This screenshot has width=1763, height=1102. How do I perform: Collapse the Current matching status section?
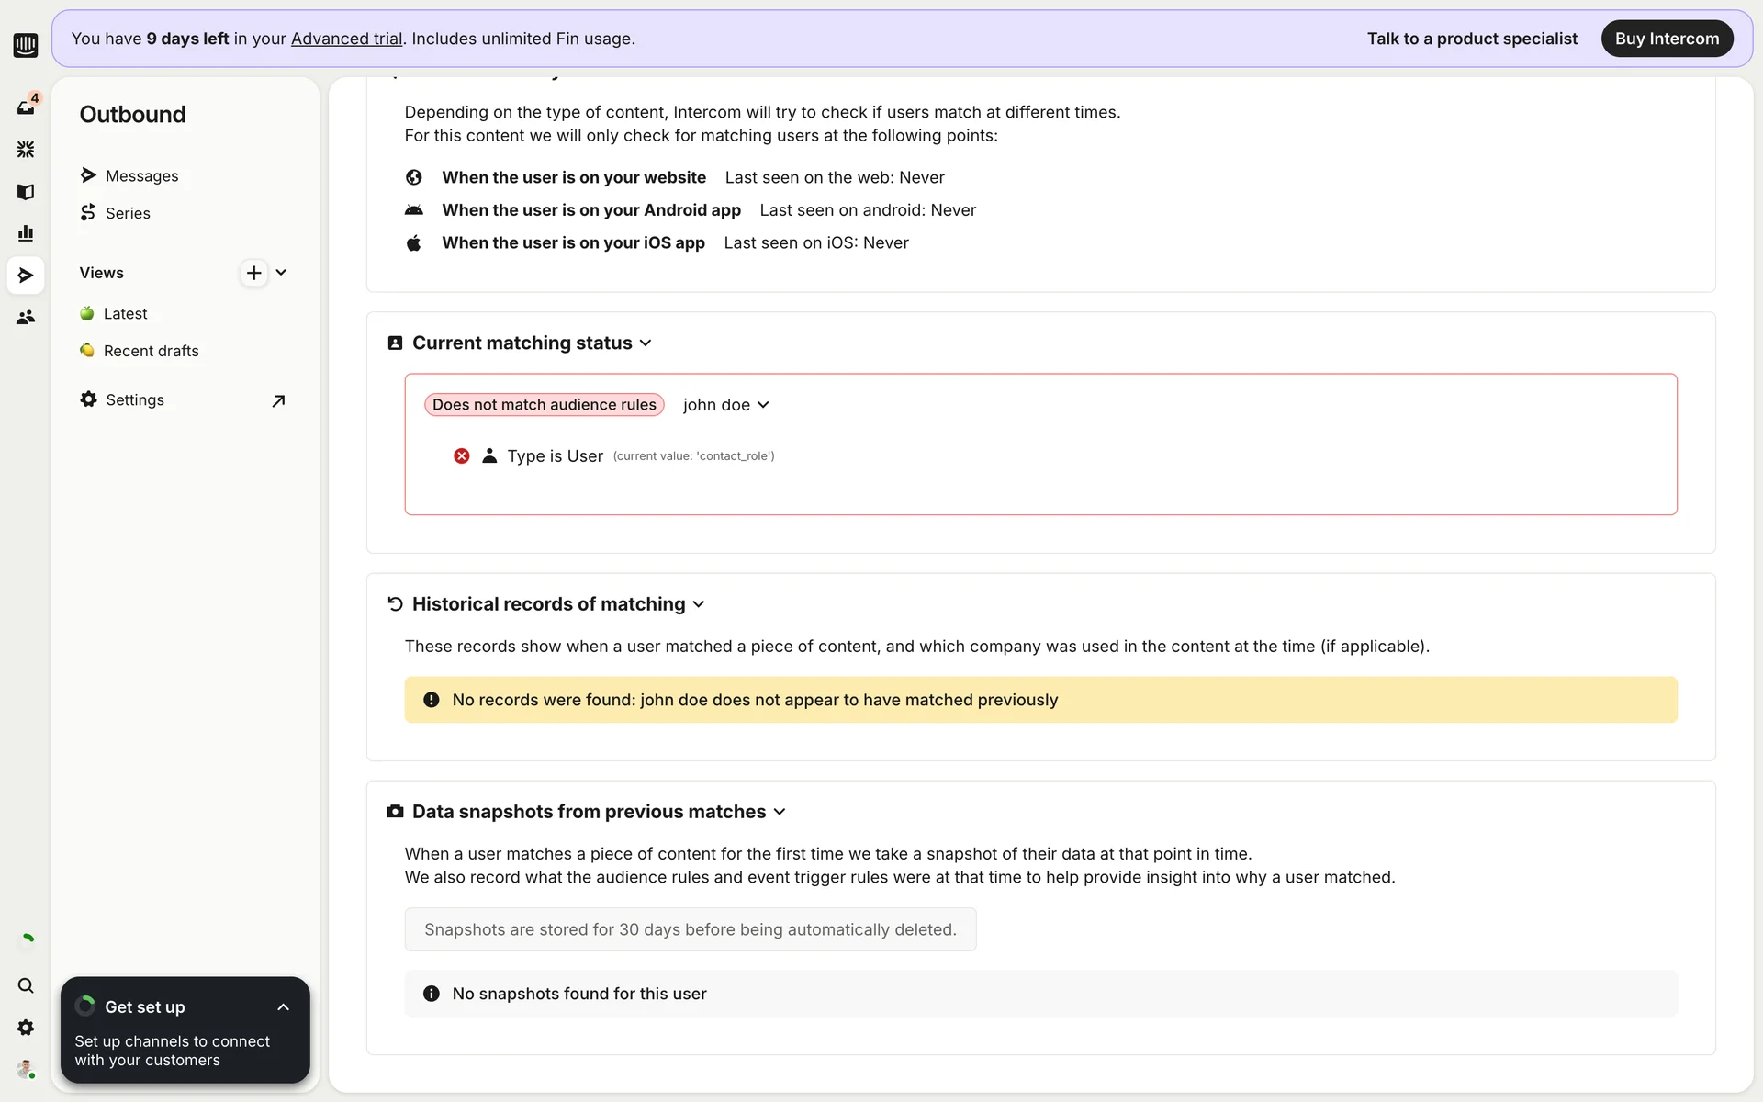646,343
